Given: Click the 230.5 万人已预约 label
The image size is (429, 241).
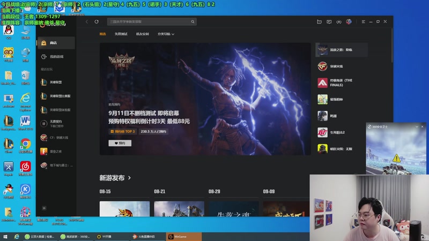Looking at the screenshot, I should 153,131.
